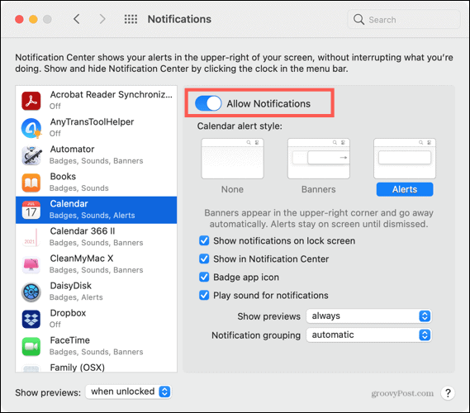
Task: Select Automator in the app list
Action: 96,155
